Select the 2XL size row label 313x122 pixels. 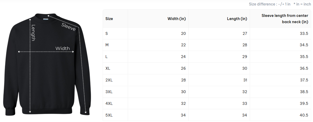(x=109, y=80)
